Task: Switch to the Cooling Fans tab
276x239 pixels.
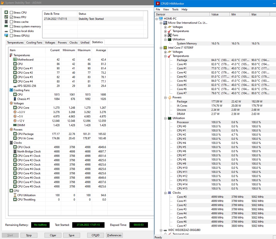Action: point(34,43)
